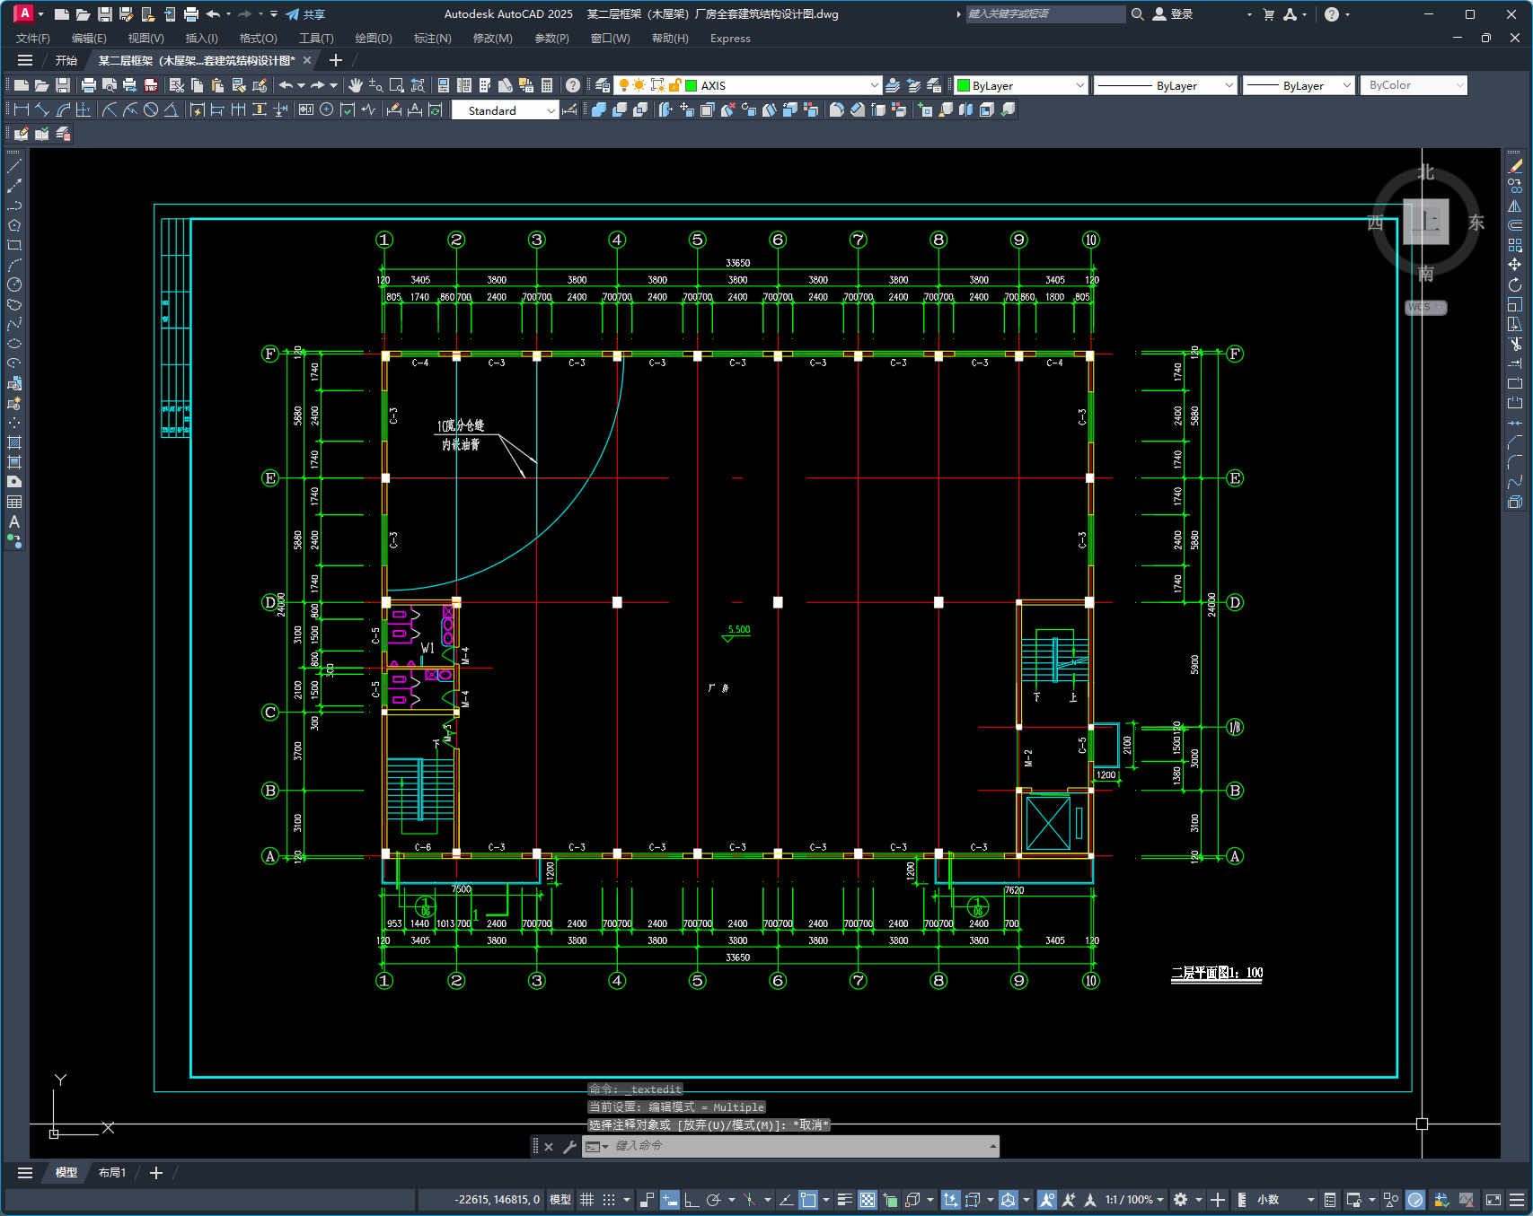This screenshot has height=1216, width=1533.
Task: Click the Zoom Window icon
Action: [x=397, y=85]
